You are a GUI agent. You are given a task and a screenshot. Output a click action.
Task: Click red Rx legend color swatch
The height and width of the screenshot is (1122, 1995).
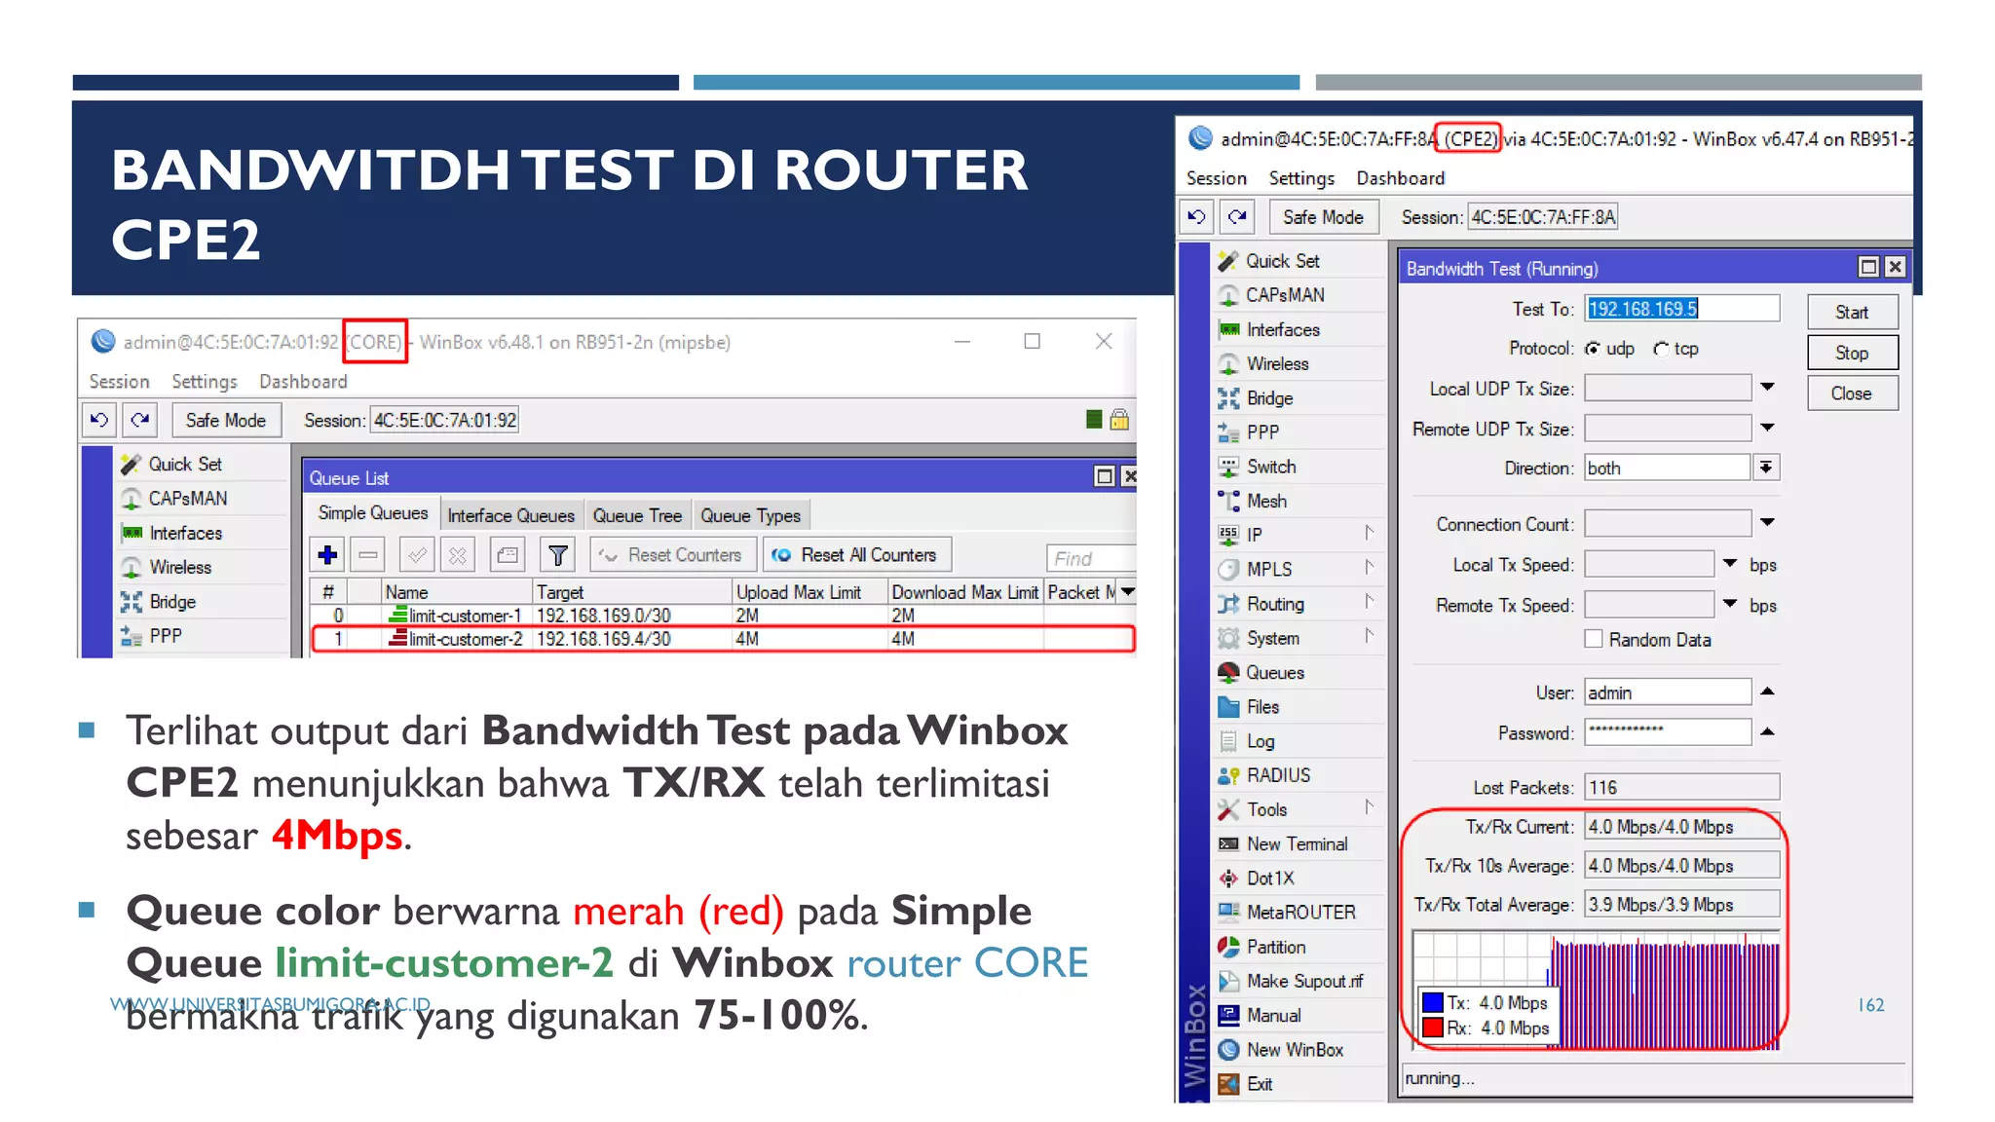tap(1432, 1028)
